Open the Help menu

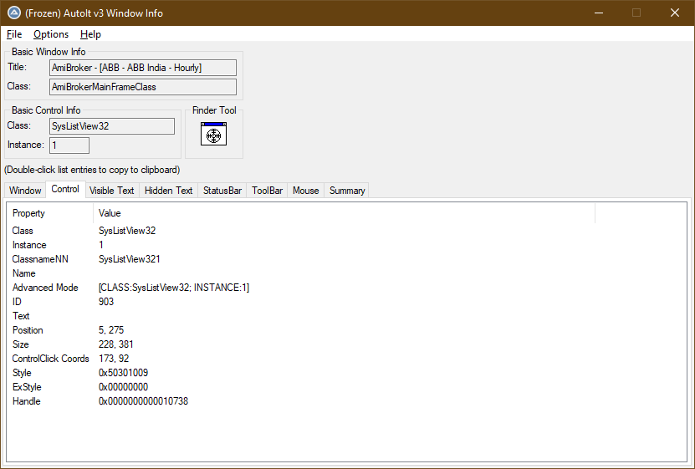tap(90, 34)
